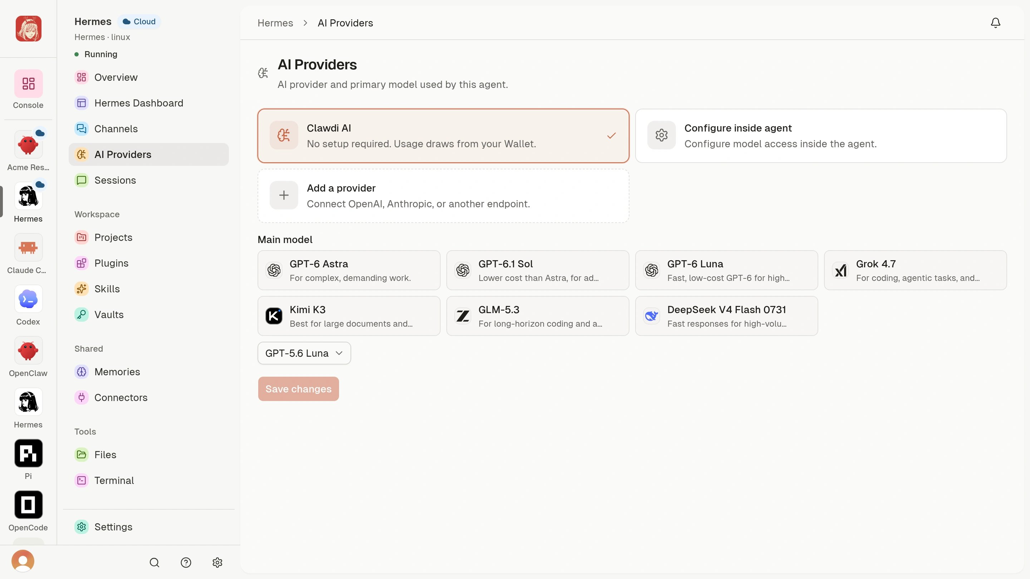The height and width of the screenshot is (579, 1030).
Task: Open Files under Tools
Action: (149, 455)
